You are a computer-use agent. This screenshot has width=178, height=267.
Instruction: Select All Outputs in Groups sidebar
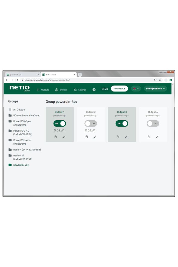coord(19,110)
